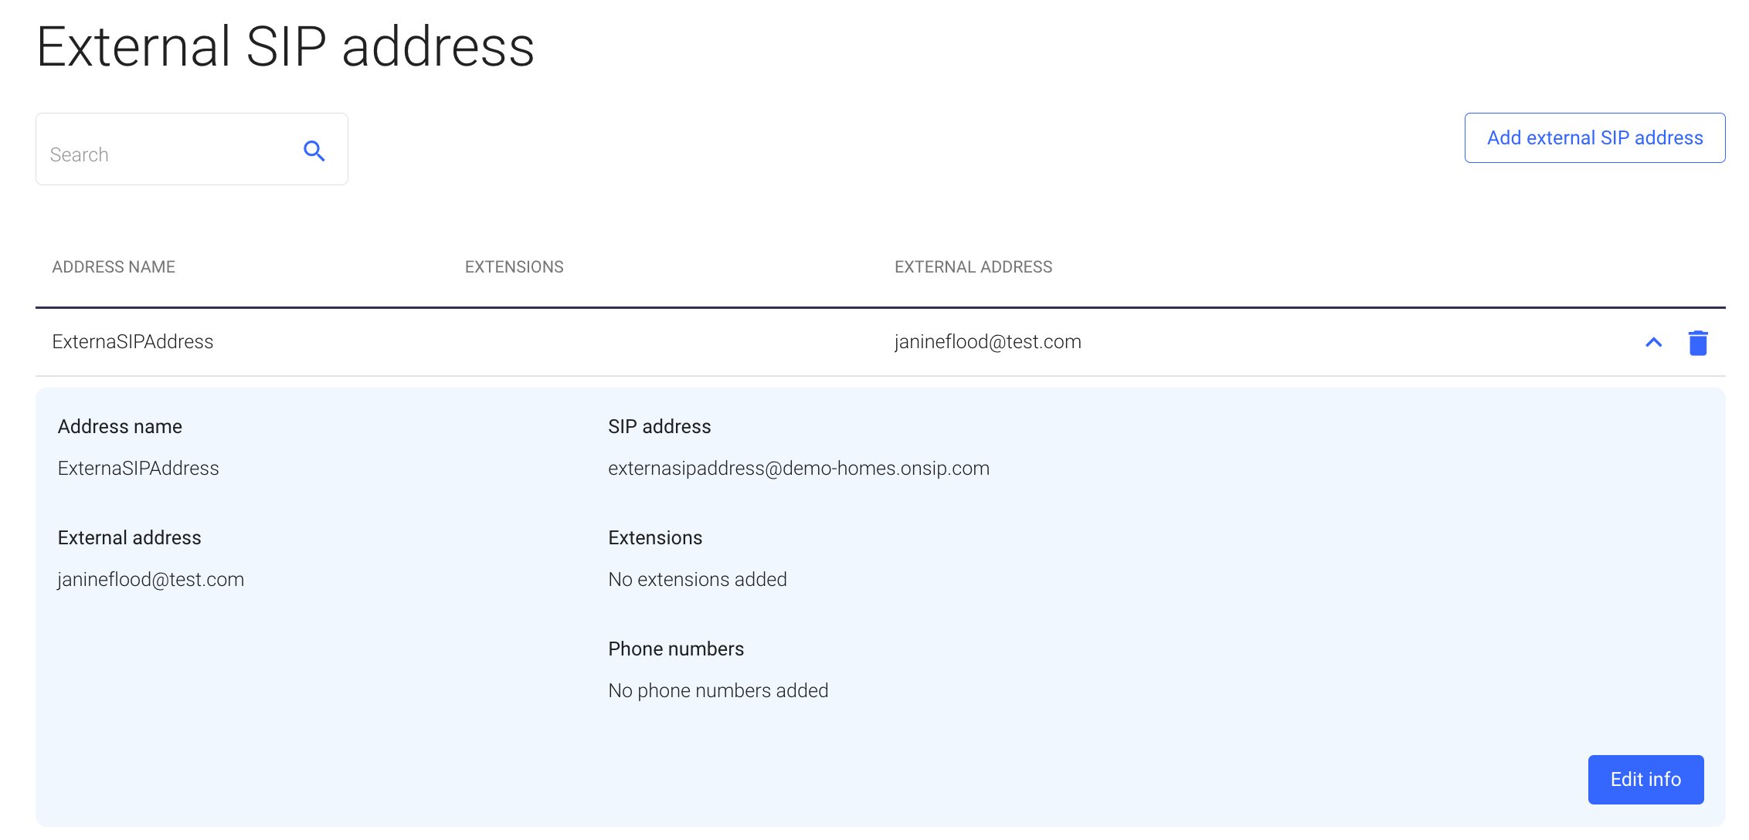
Task: Click 'No phone numbers added' text
Action: click(x=718, y=691)
